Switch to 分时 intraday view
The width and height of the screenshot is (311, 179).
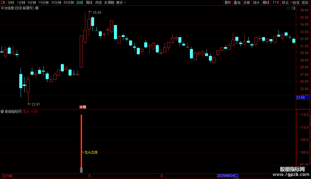11,2
